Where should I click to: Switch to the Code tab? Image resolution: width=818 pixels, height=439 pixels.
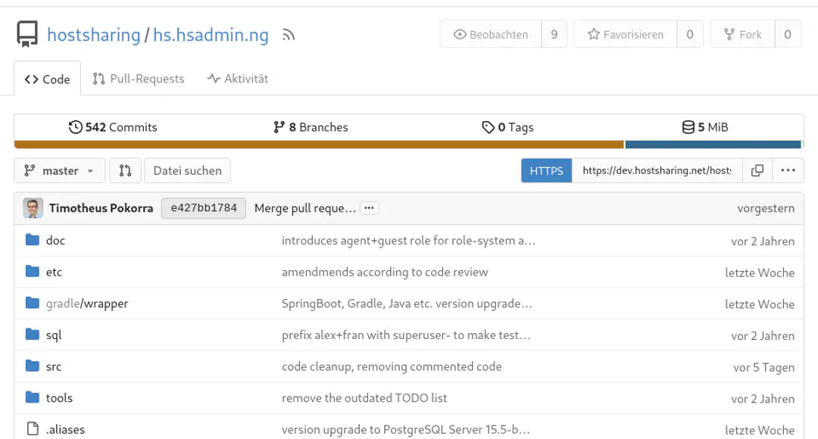48,79
